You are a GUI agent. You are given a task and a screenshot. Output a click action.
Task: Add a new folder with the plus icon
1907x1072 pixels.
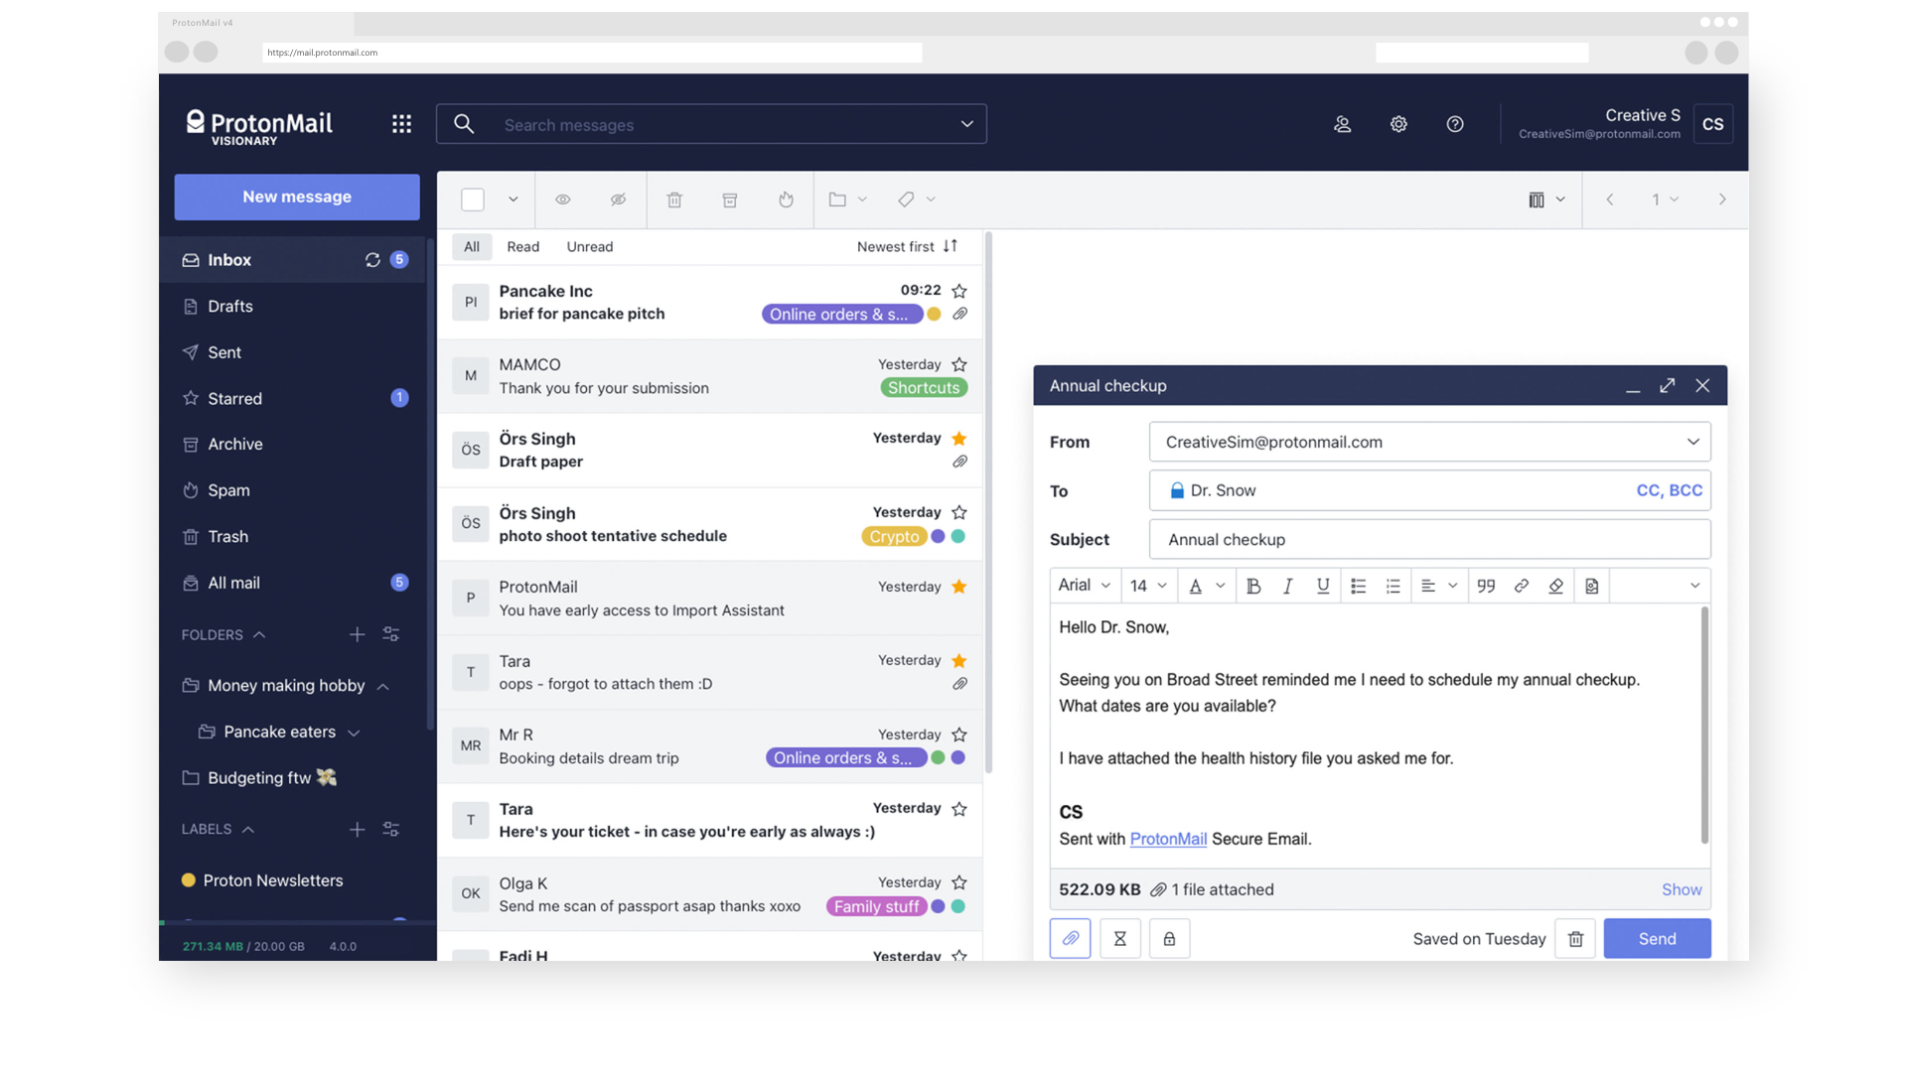point(358,634)
